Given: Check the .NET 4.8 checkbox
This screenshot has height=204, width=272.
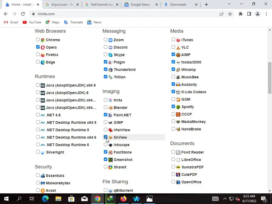Looking at the screenshot, I should click(x=38, y=115).
